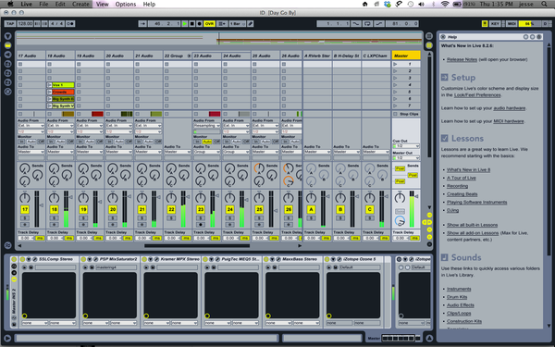The width and height of the screenshot is (555, 347).
Task: Click track 23 activator button
Action: click(201, 209)
